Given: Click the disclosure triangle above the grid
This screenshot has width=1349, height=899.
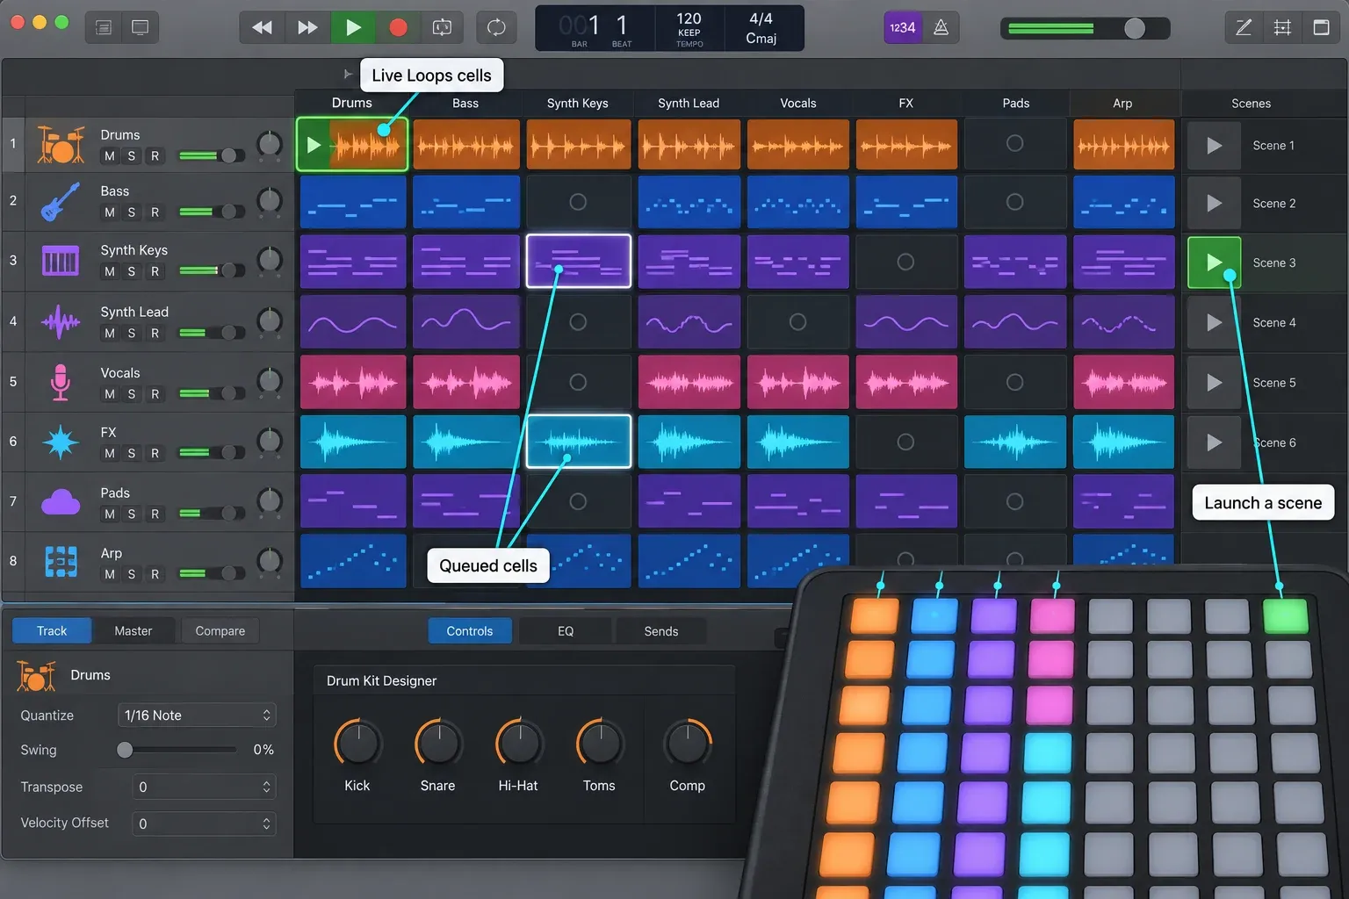Looking at the screenshot, I should [x=348, y=74].
